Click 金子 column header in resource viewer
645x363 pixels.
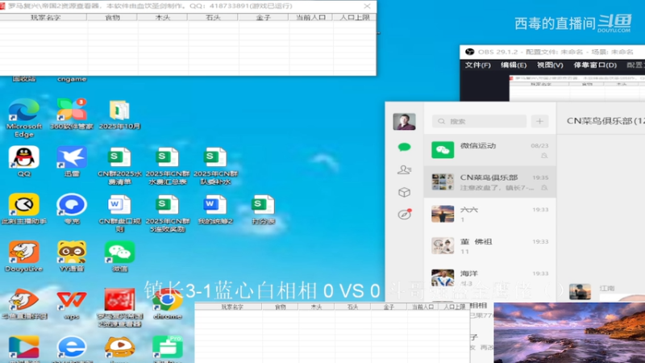[263, 17]
